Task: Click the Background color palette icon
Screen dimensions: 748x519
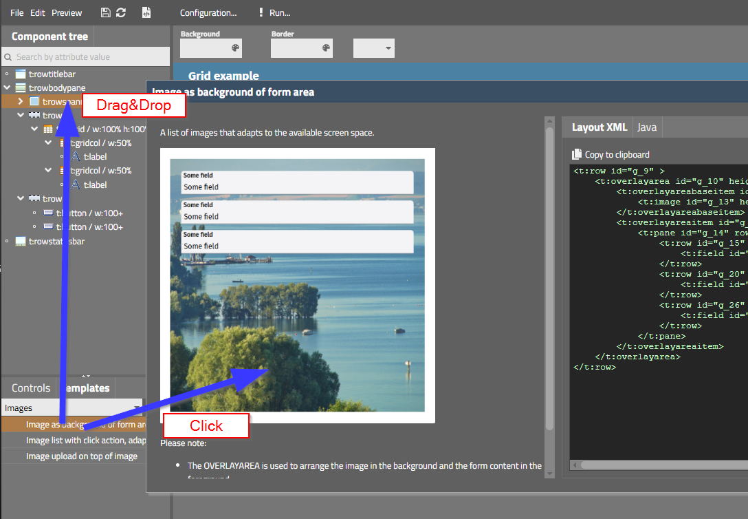Action: [x=236, y=48]
